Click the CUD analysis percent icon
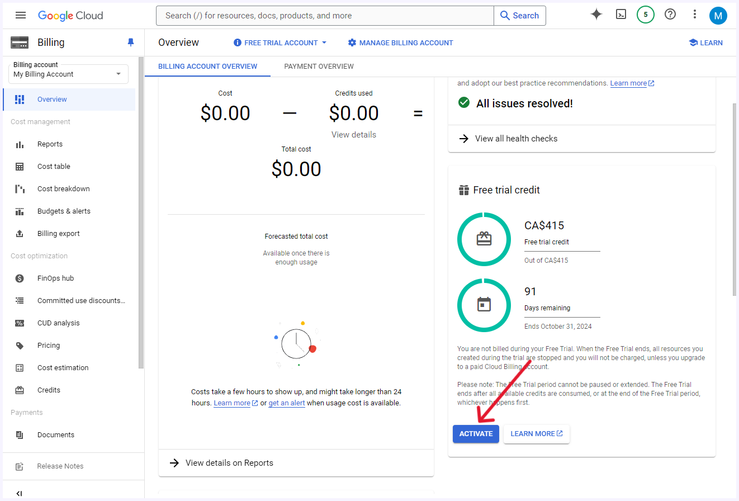Viewport: 739px width, 501px height. 20,323
